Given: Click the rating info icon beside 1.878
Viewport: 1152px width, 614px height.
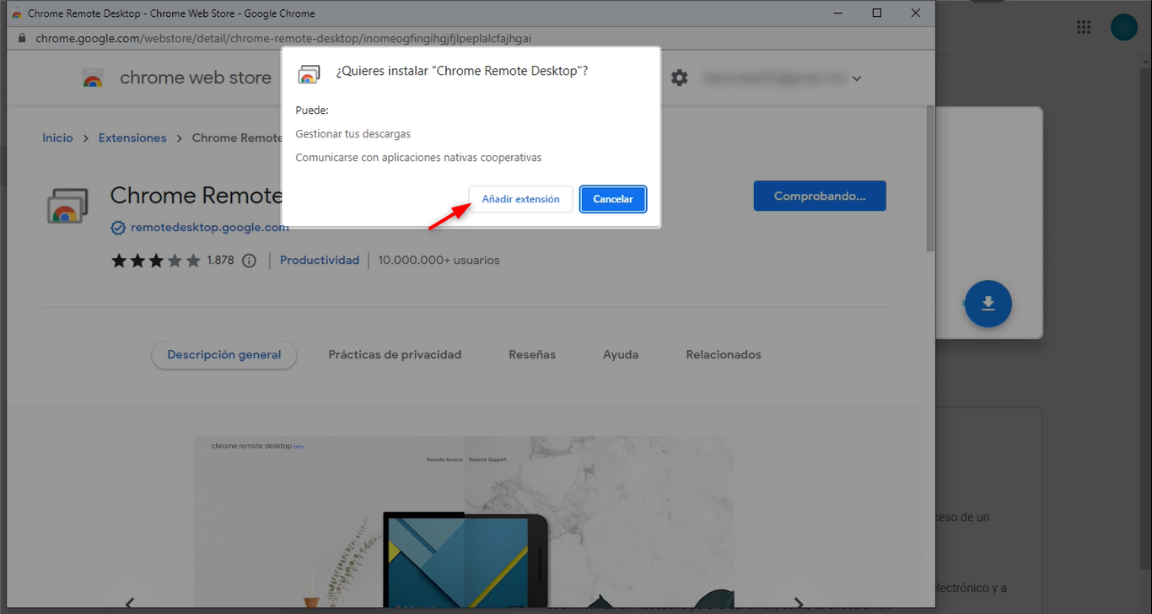Looking at the screenshot, I should pos(249,261).
